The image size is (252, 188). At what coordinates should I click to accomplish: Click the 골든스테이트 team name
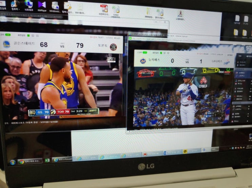tap(24, 43)
